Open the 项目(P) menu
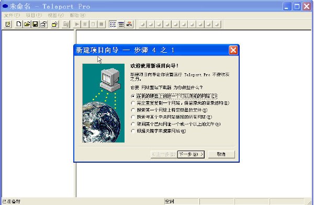The height and width of the screenshot is (205, 314). pyautogui.click(x=34, y=15)
